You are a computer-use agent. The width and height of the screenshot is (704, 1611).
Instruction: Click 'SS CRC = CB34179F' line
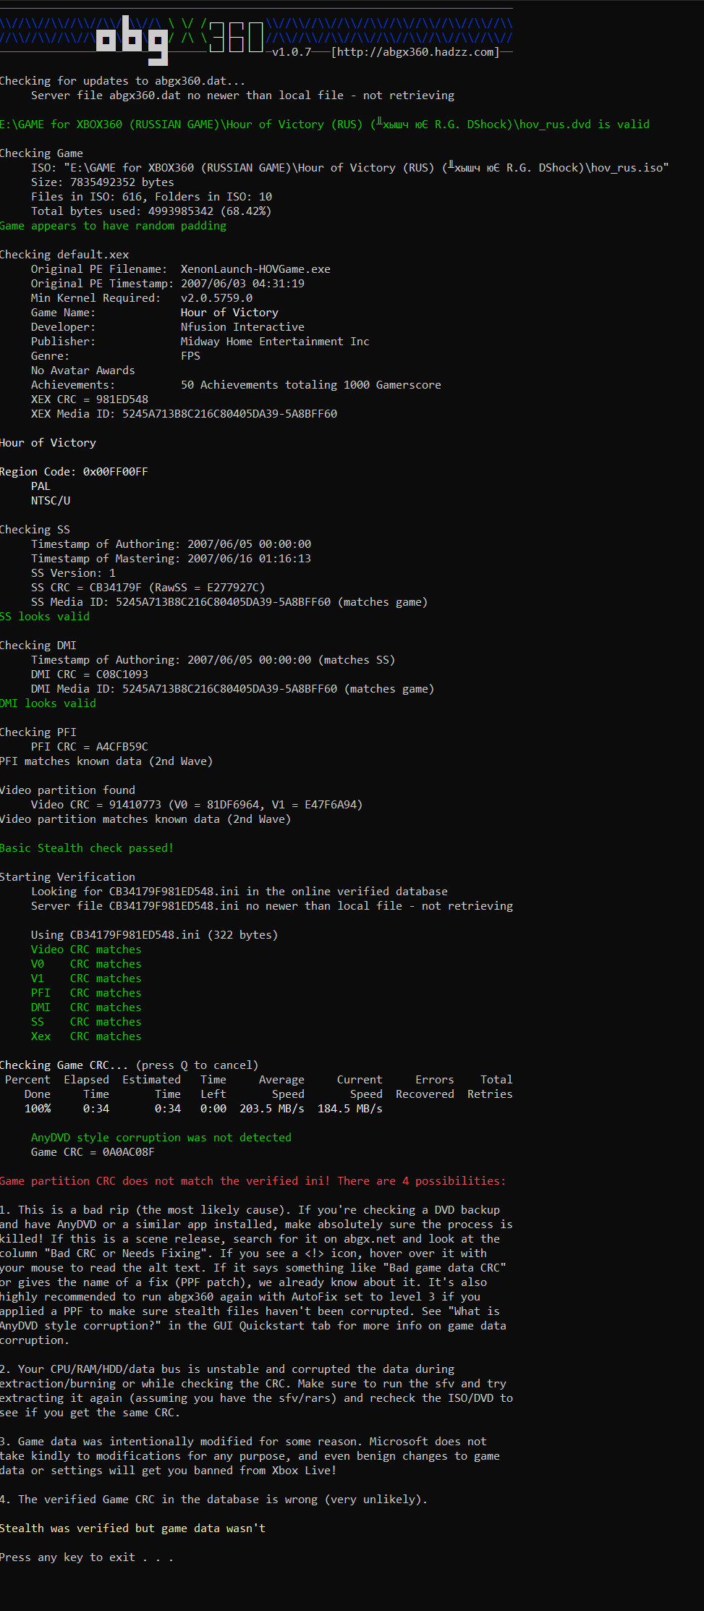[x=148, y=588]
